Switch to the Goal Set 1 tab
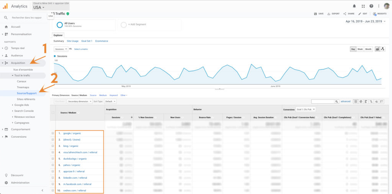 pyautogui.click(x=87, y=41)
